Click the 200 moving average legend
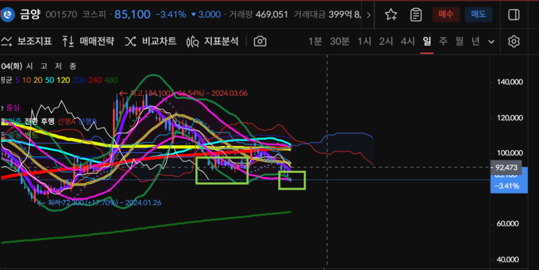The image size is (539, 270). (x=79, y=80)
